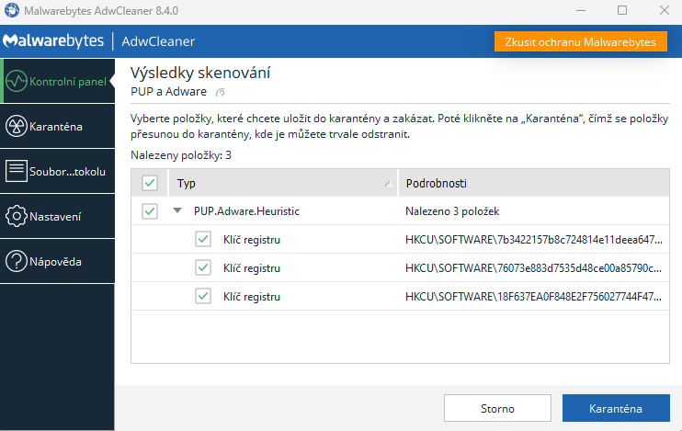The image size is (682, 431).
Task: Open the Karanténa sidebar tab
Action: 57,127
